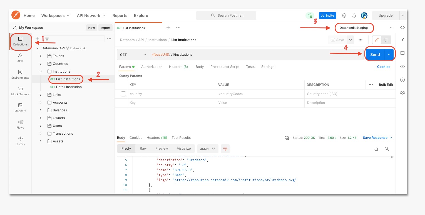
Task: Toggle the wrap lines icon in response
Action: click(225, 149)
